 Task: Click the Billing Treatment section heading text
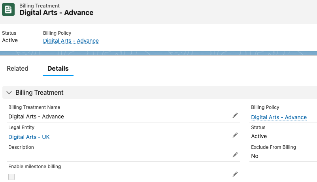coord(40,92)
